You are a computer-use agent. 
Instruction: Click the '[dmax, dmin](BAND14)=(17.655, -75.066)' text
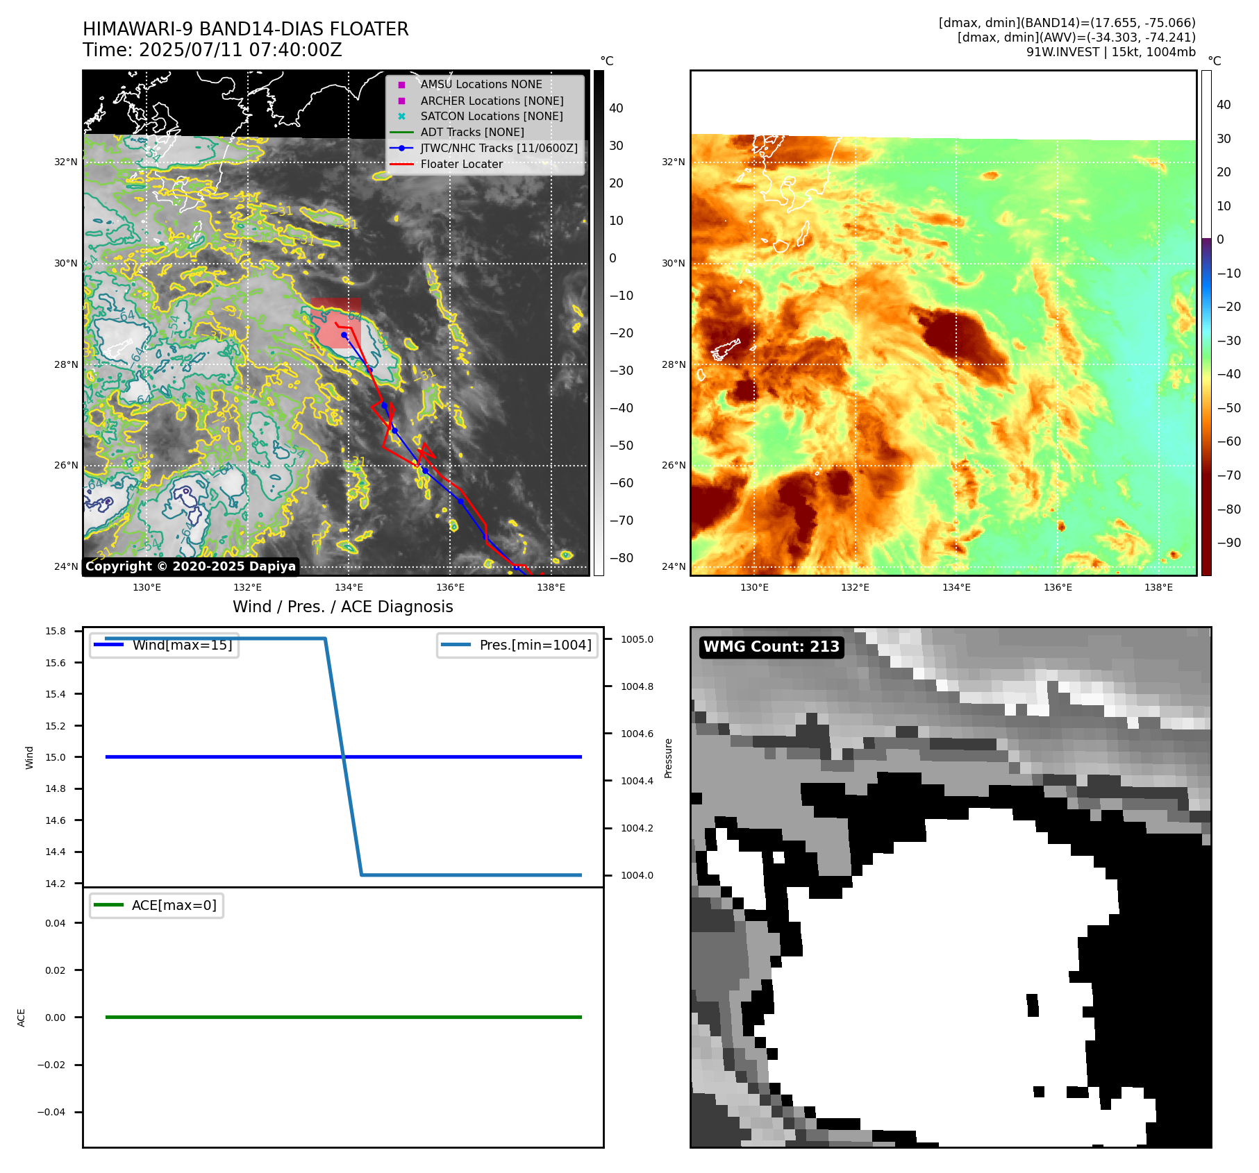(1067, 23)
